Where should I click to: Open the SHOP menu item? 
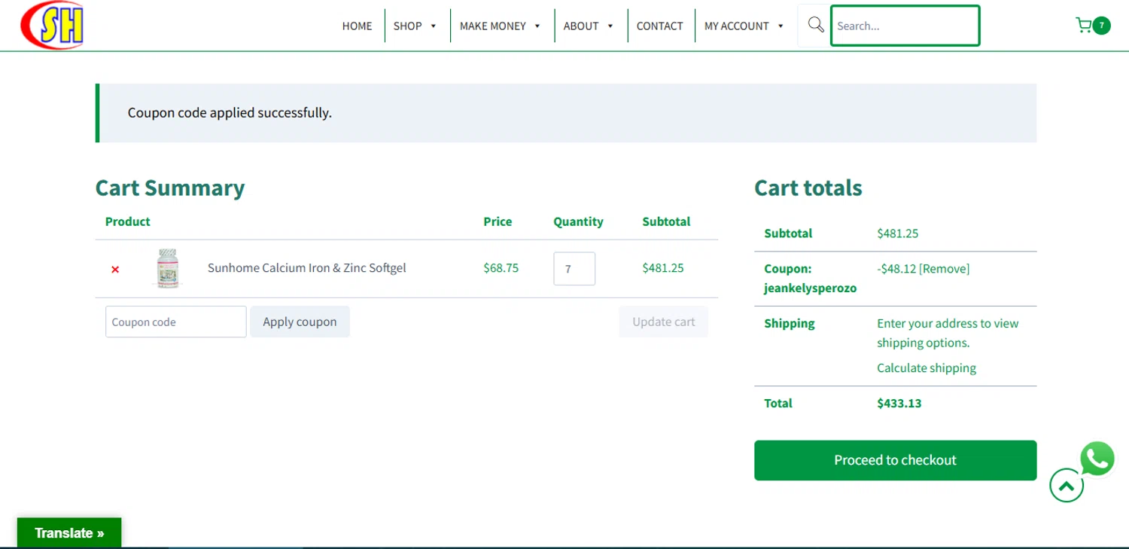coord(407,26)
